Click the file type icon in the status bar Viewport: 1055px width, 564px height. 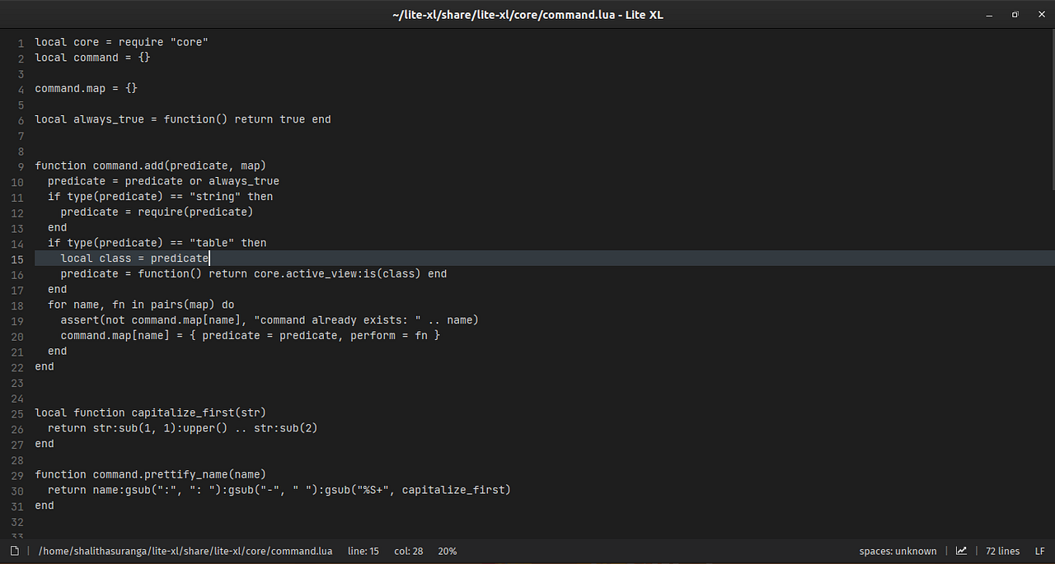pos(13,551)
